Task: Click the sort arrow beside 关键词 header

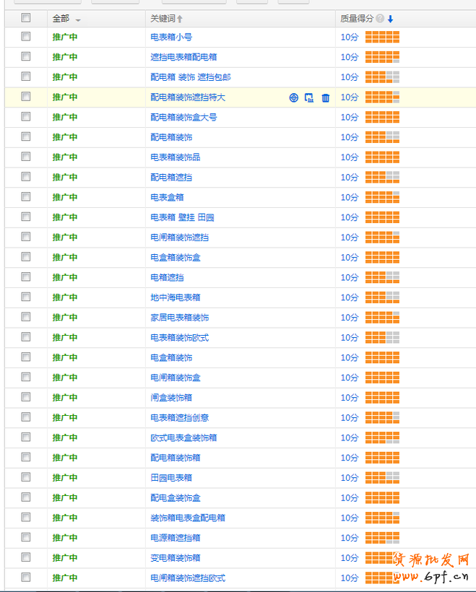Action: click(x=180, y=19)
